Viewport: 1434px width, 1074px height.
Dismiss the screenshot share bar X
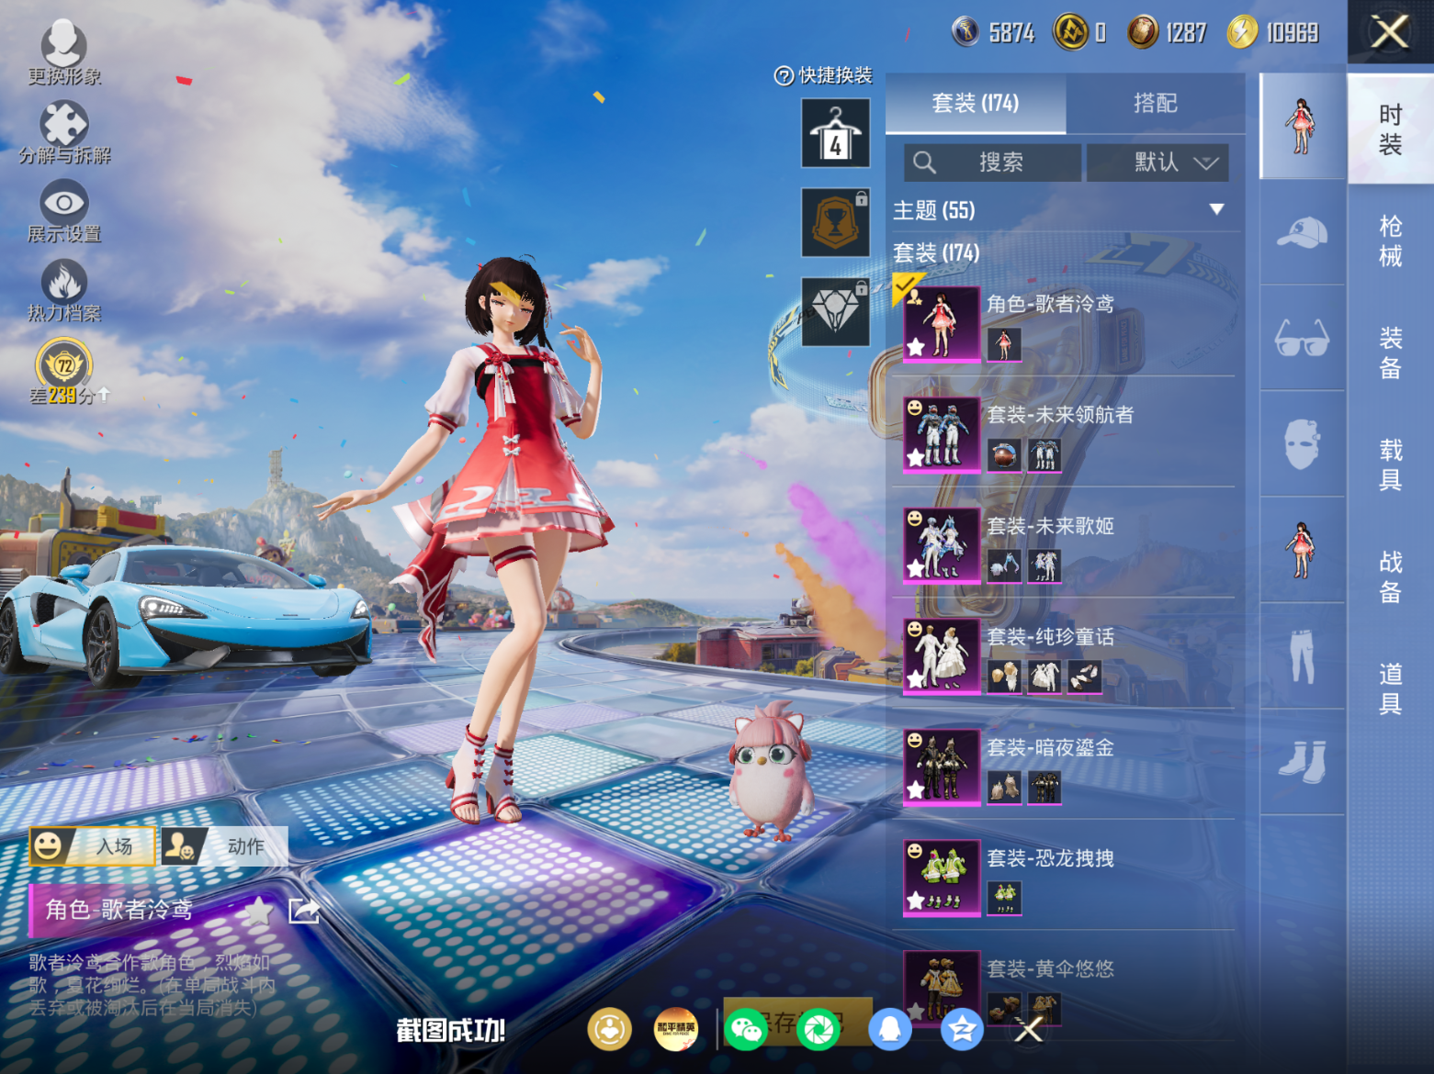point(1029,1030)
